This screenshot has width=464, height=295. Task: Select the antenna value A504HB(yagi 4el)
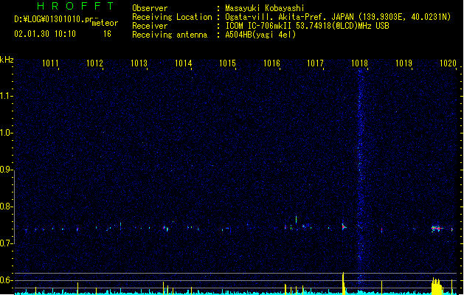(260, 35)
